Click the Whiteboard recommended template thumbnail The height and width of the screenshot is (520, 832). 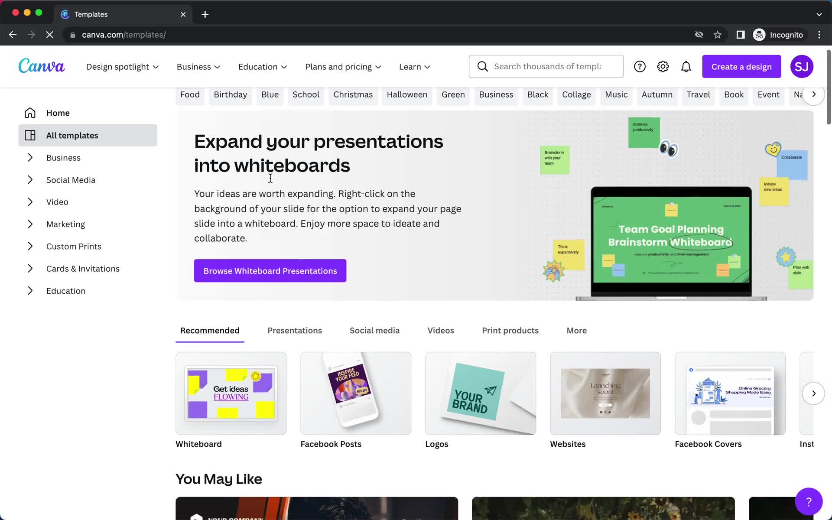[231, 393]
